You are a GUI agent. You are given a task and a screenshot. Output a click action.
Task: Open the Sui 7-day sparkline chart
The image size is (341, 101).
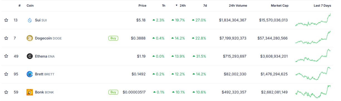pyautogui.click(x=313, y=20)
